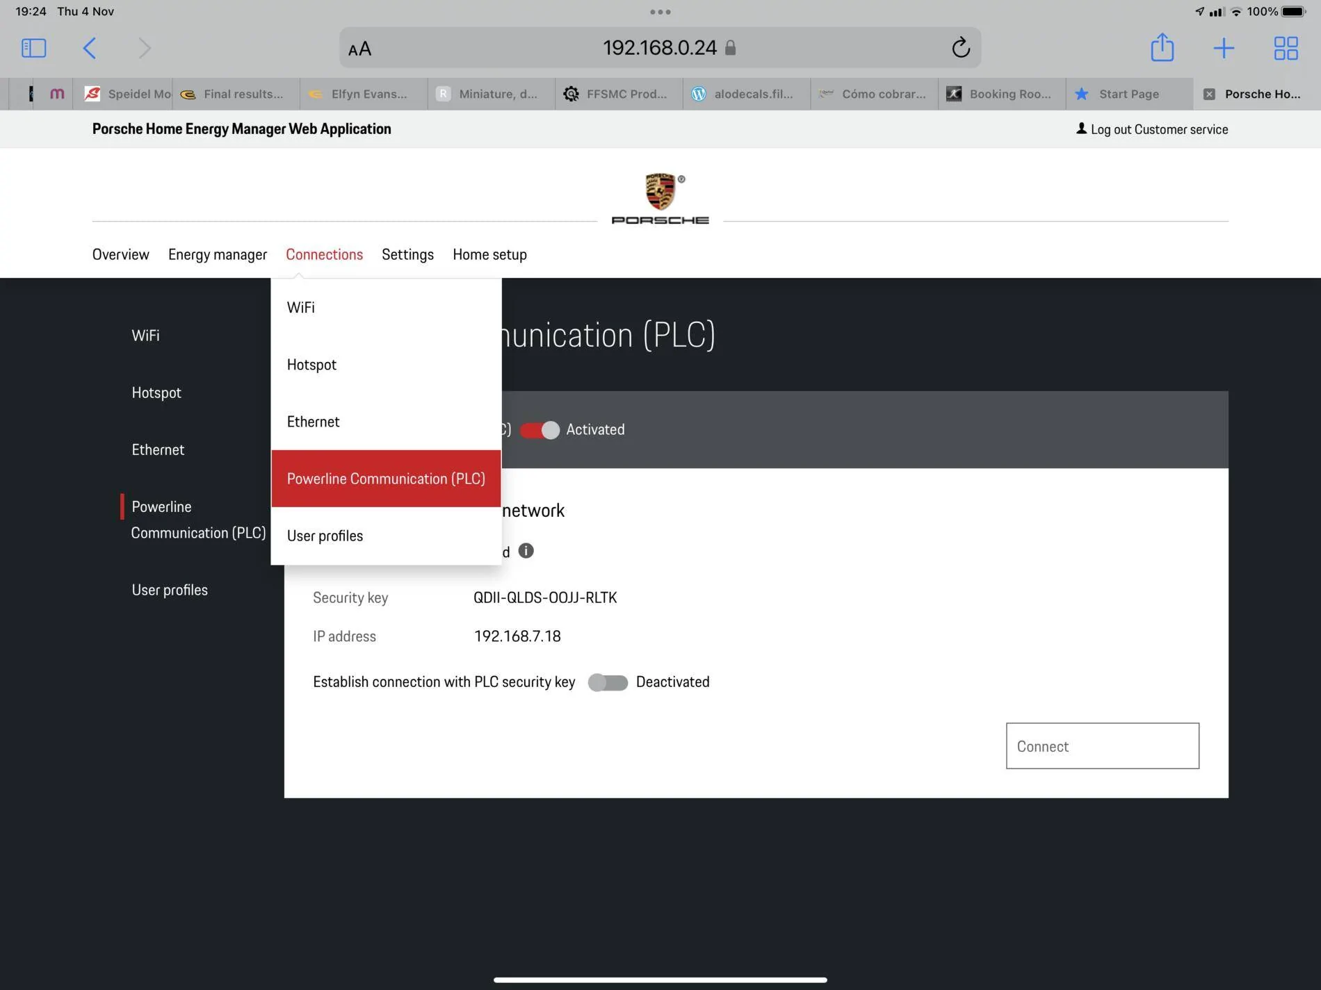The width and height of the screenshot is (1321, 990).
Task: Open the Home setup menu
Action: 489,254
